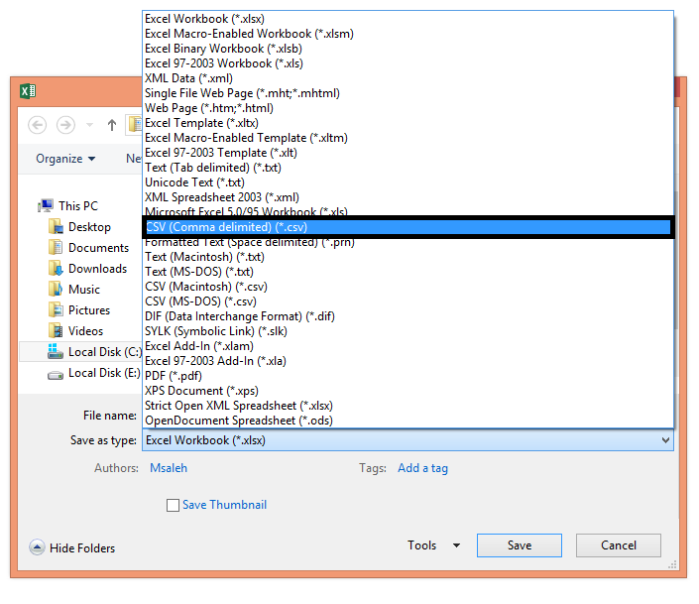This screenshot has width=699, height=604.
Task: Click the Excel icon in title bar
Action: (28, 92)
